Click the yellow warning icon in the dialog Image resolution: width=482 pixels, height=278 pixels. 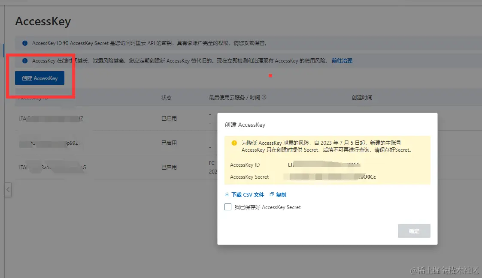[234, 143]
